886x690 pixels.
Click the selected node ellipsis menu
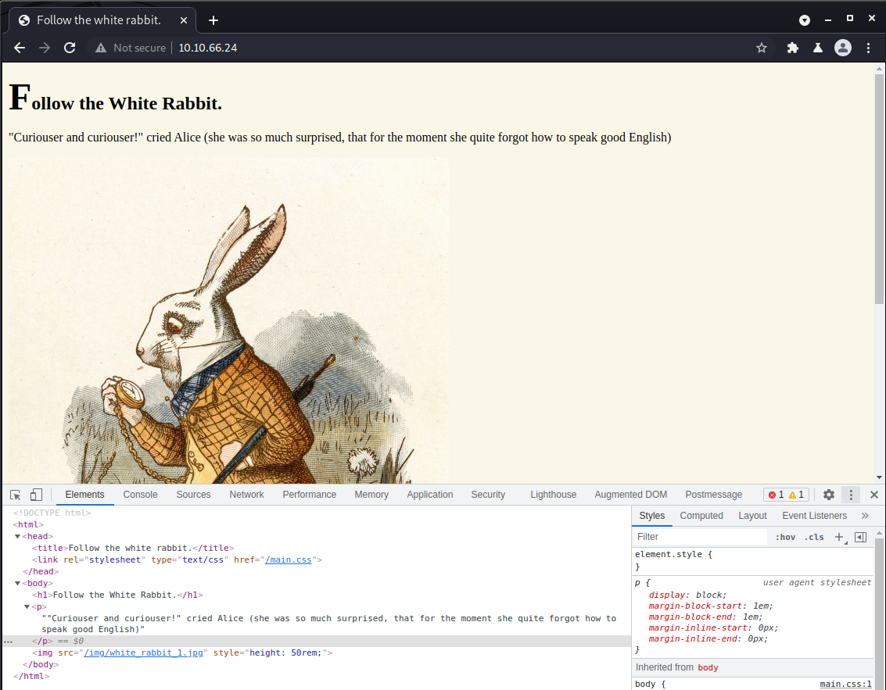click(x=8, y=642)
